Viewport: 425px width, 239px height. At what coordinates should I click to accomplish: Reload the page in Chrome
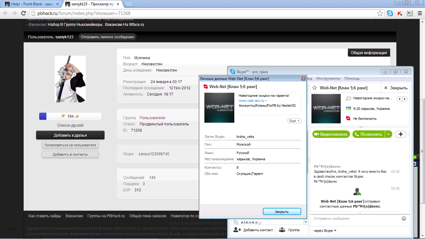tap(23, 13)
